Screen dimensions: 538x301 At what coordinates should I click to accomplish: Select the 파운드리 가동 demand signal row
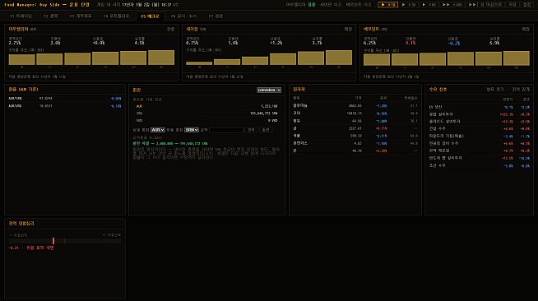click(x=479, y=136)
